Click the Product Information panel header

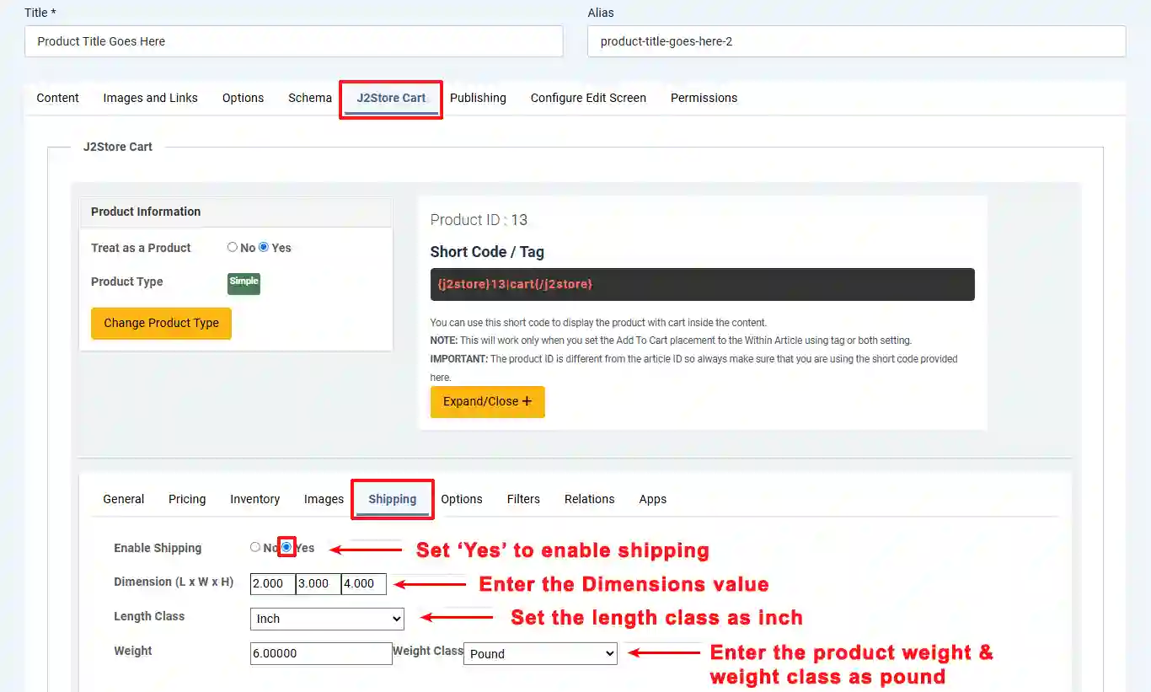click(x=236, y=212)
